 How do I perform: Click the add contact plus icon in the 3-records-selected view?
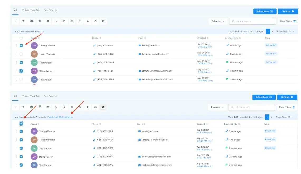(16, 21)
